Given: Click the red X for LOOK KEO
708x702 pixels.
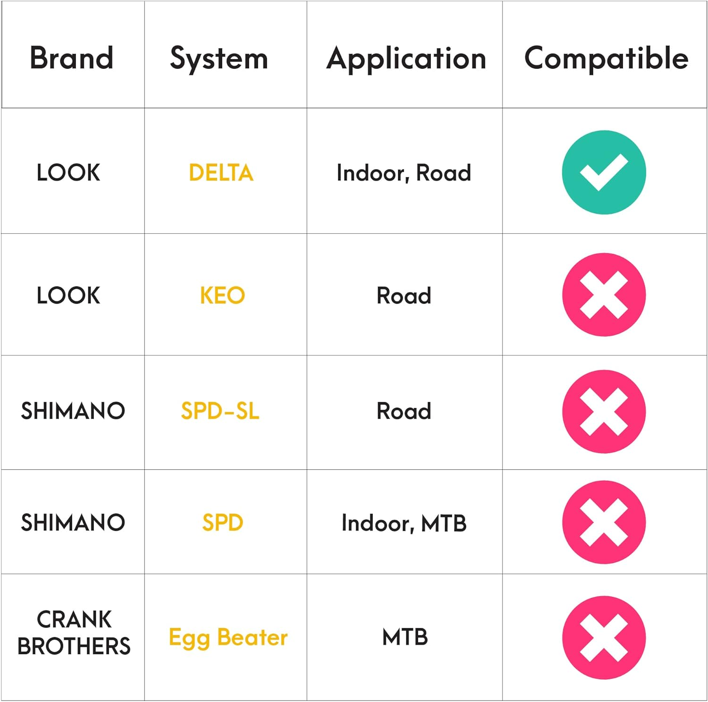Looking at the screenshot, I should 604,295.
